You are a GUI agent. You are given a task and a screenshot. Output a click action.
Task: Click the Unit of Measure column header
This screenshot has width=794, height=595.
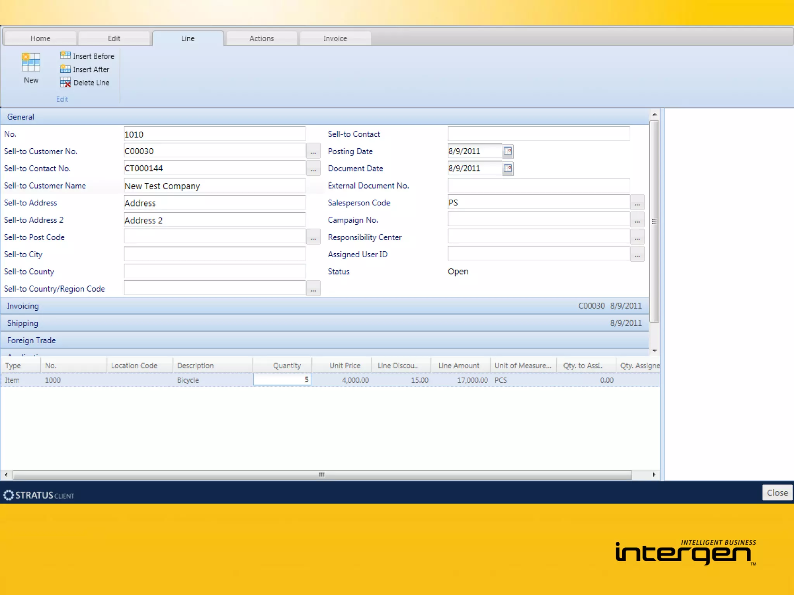tap(523, 365)
